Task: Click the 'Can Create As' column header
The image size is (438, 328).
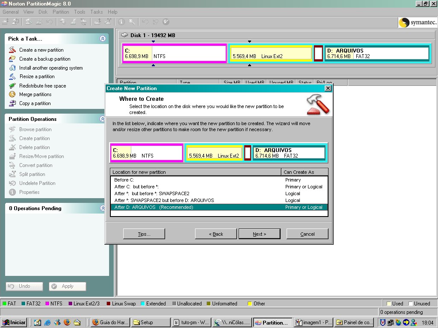Action: [305, 172]
